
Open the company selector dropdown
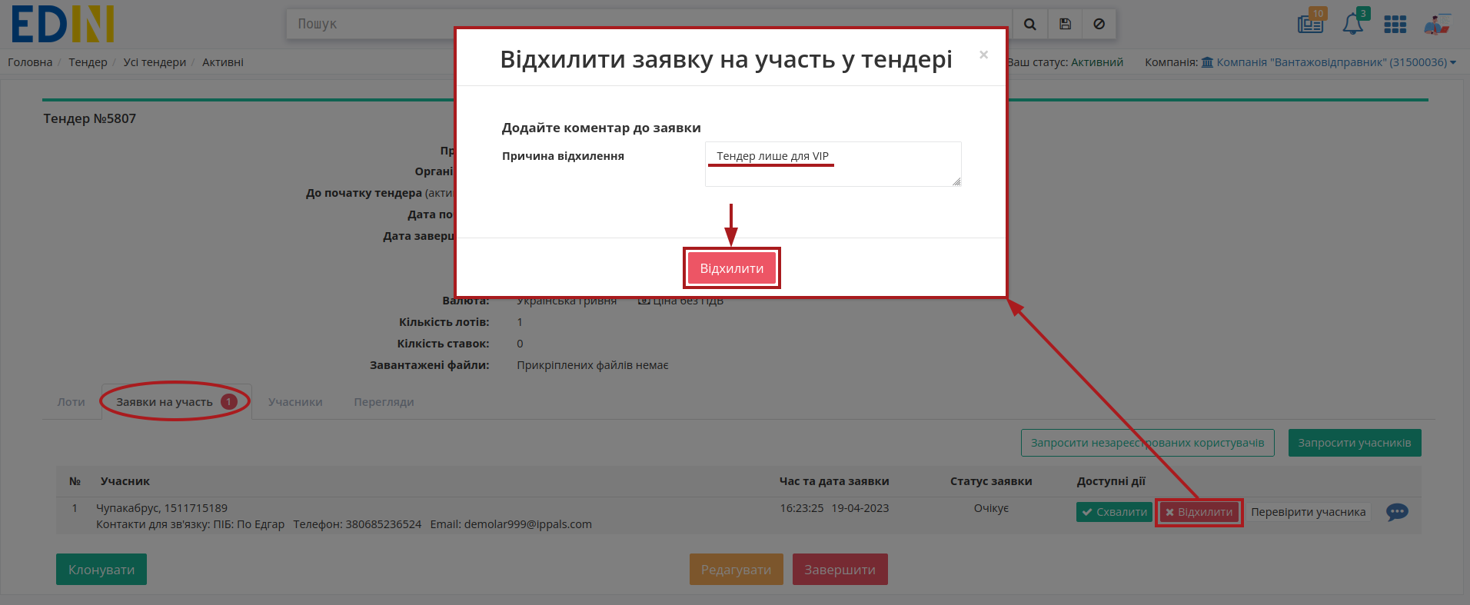(x=1335, y=62)
